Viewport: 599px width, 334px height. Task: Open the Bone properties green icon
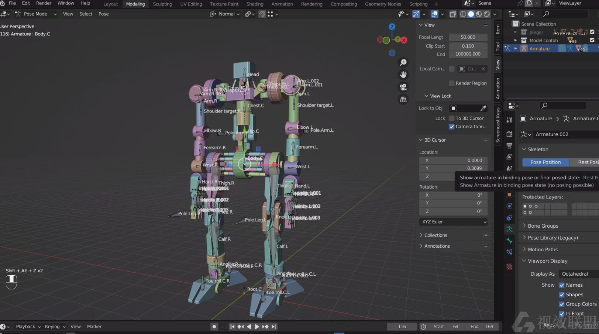click(x=509, y=241)
